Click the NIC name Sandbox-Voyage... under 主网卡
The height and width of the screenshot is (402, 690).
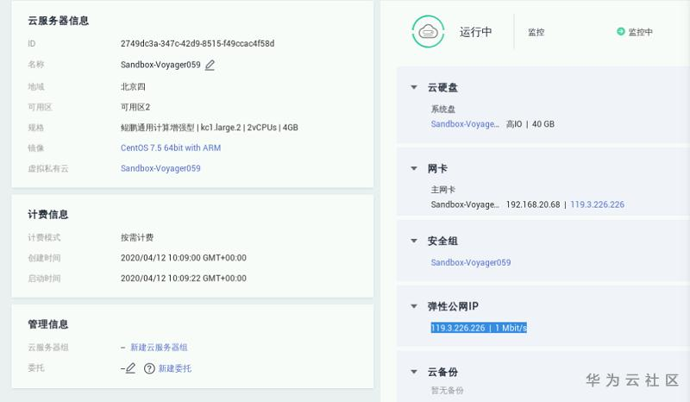coord(465,204)
